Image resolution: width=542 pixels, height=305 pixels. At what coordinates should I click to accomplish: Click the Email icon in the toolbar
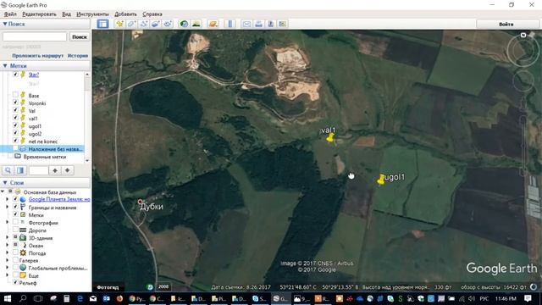[x=246, y=24]
